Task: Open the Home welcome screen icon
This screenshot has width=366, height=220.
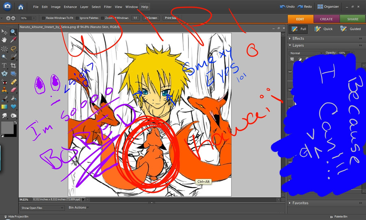Action: tap(21, 7)
